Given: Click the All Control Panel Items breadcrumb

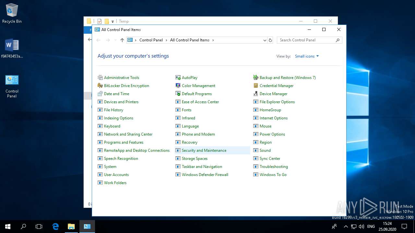Looking at the screenshot, I should 190,40.
